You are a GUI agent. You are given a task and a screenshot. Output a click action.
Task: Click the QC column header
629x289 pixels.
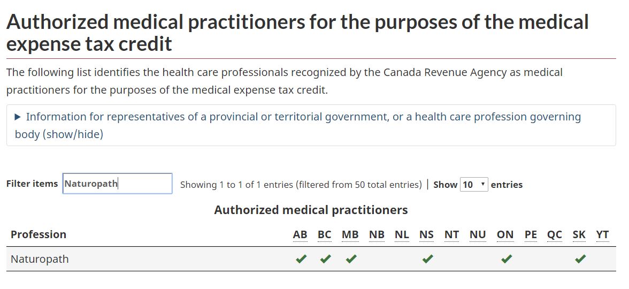pyautogui.click(x=555, y=234)
